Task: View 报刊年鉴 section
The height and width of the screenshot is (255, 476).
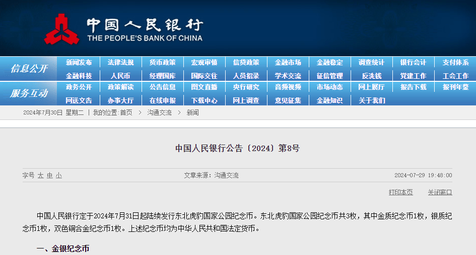Action: [x=456, y=87]
